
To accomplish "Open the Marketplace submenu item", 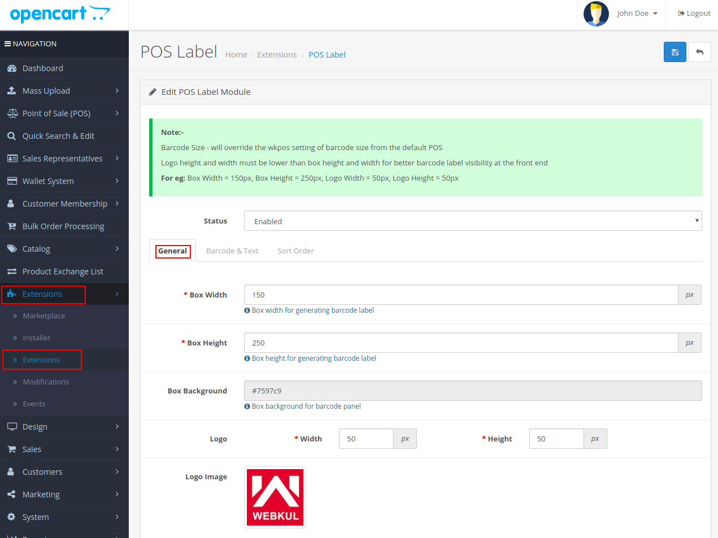I will click(x=44, y=316).
